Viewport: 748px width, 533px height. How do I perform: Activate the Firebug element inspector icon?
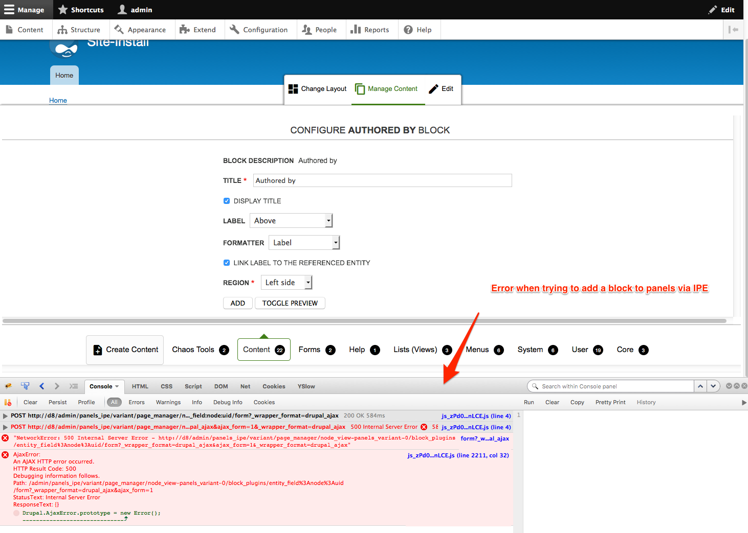pos(25,386)
